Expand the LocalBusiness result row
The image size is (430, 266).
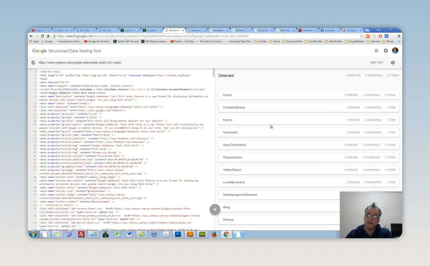309,182
